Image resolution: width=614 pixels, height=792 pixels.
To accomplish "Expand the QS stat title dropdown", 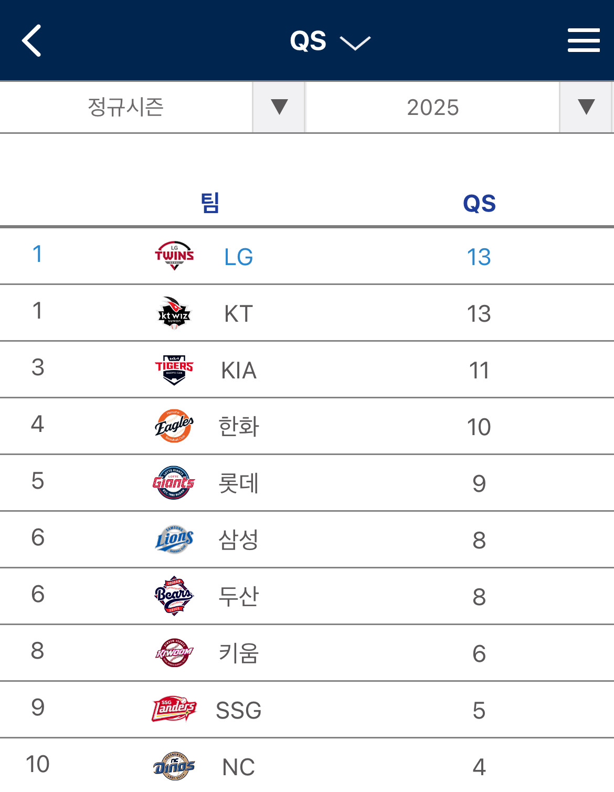I will pyautogui.click(x=330, y=41).
